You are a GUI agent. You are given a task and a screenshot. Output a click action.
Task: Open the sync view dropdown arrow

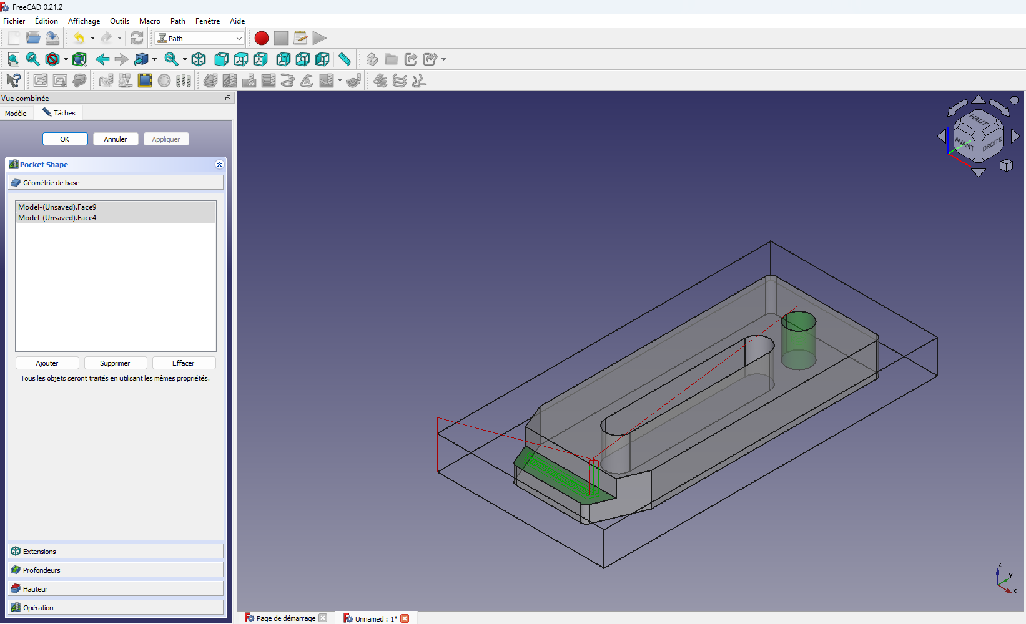185,59
